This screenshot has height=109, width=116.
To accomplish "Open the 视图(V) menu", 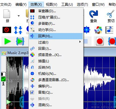I will pyautogui.click(x=51, y=5).
